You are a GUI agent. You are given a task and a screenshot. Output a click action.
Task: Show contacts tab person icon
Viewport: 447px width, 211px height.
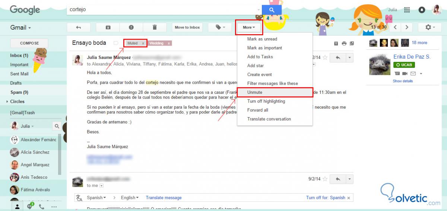click(17, 207)
